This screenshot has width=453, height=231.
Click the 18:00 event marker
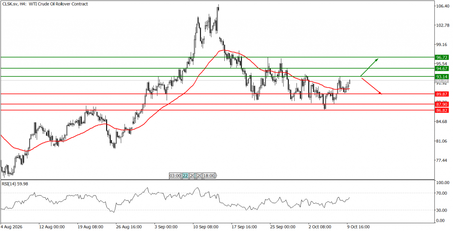coord(209,176)
